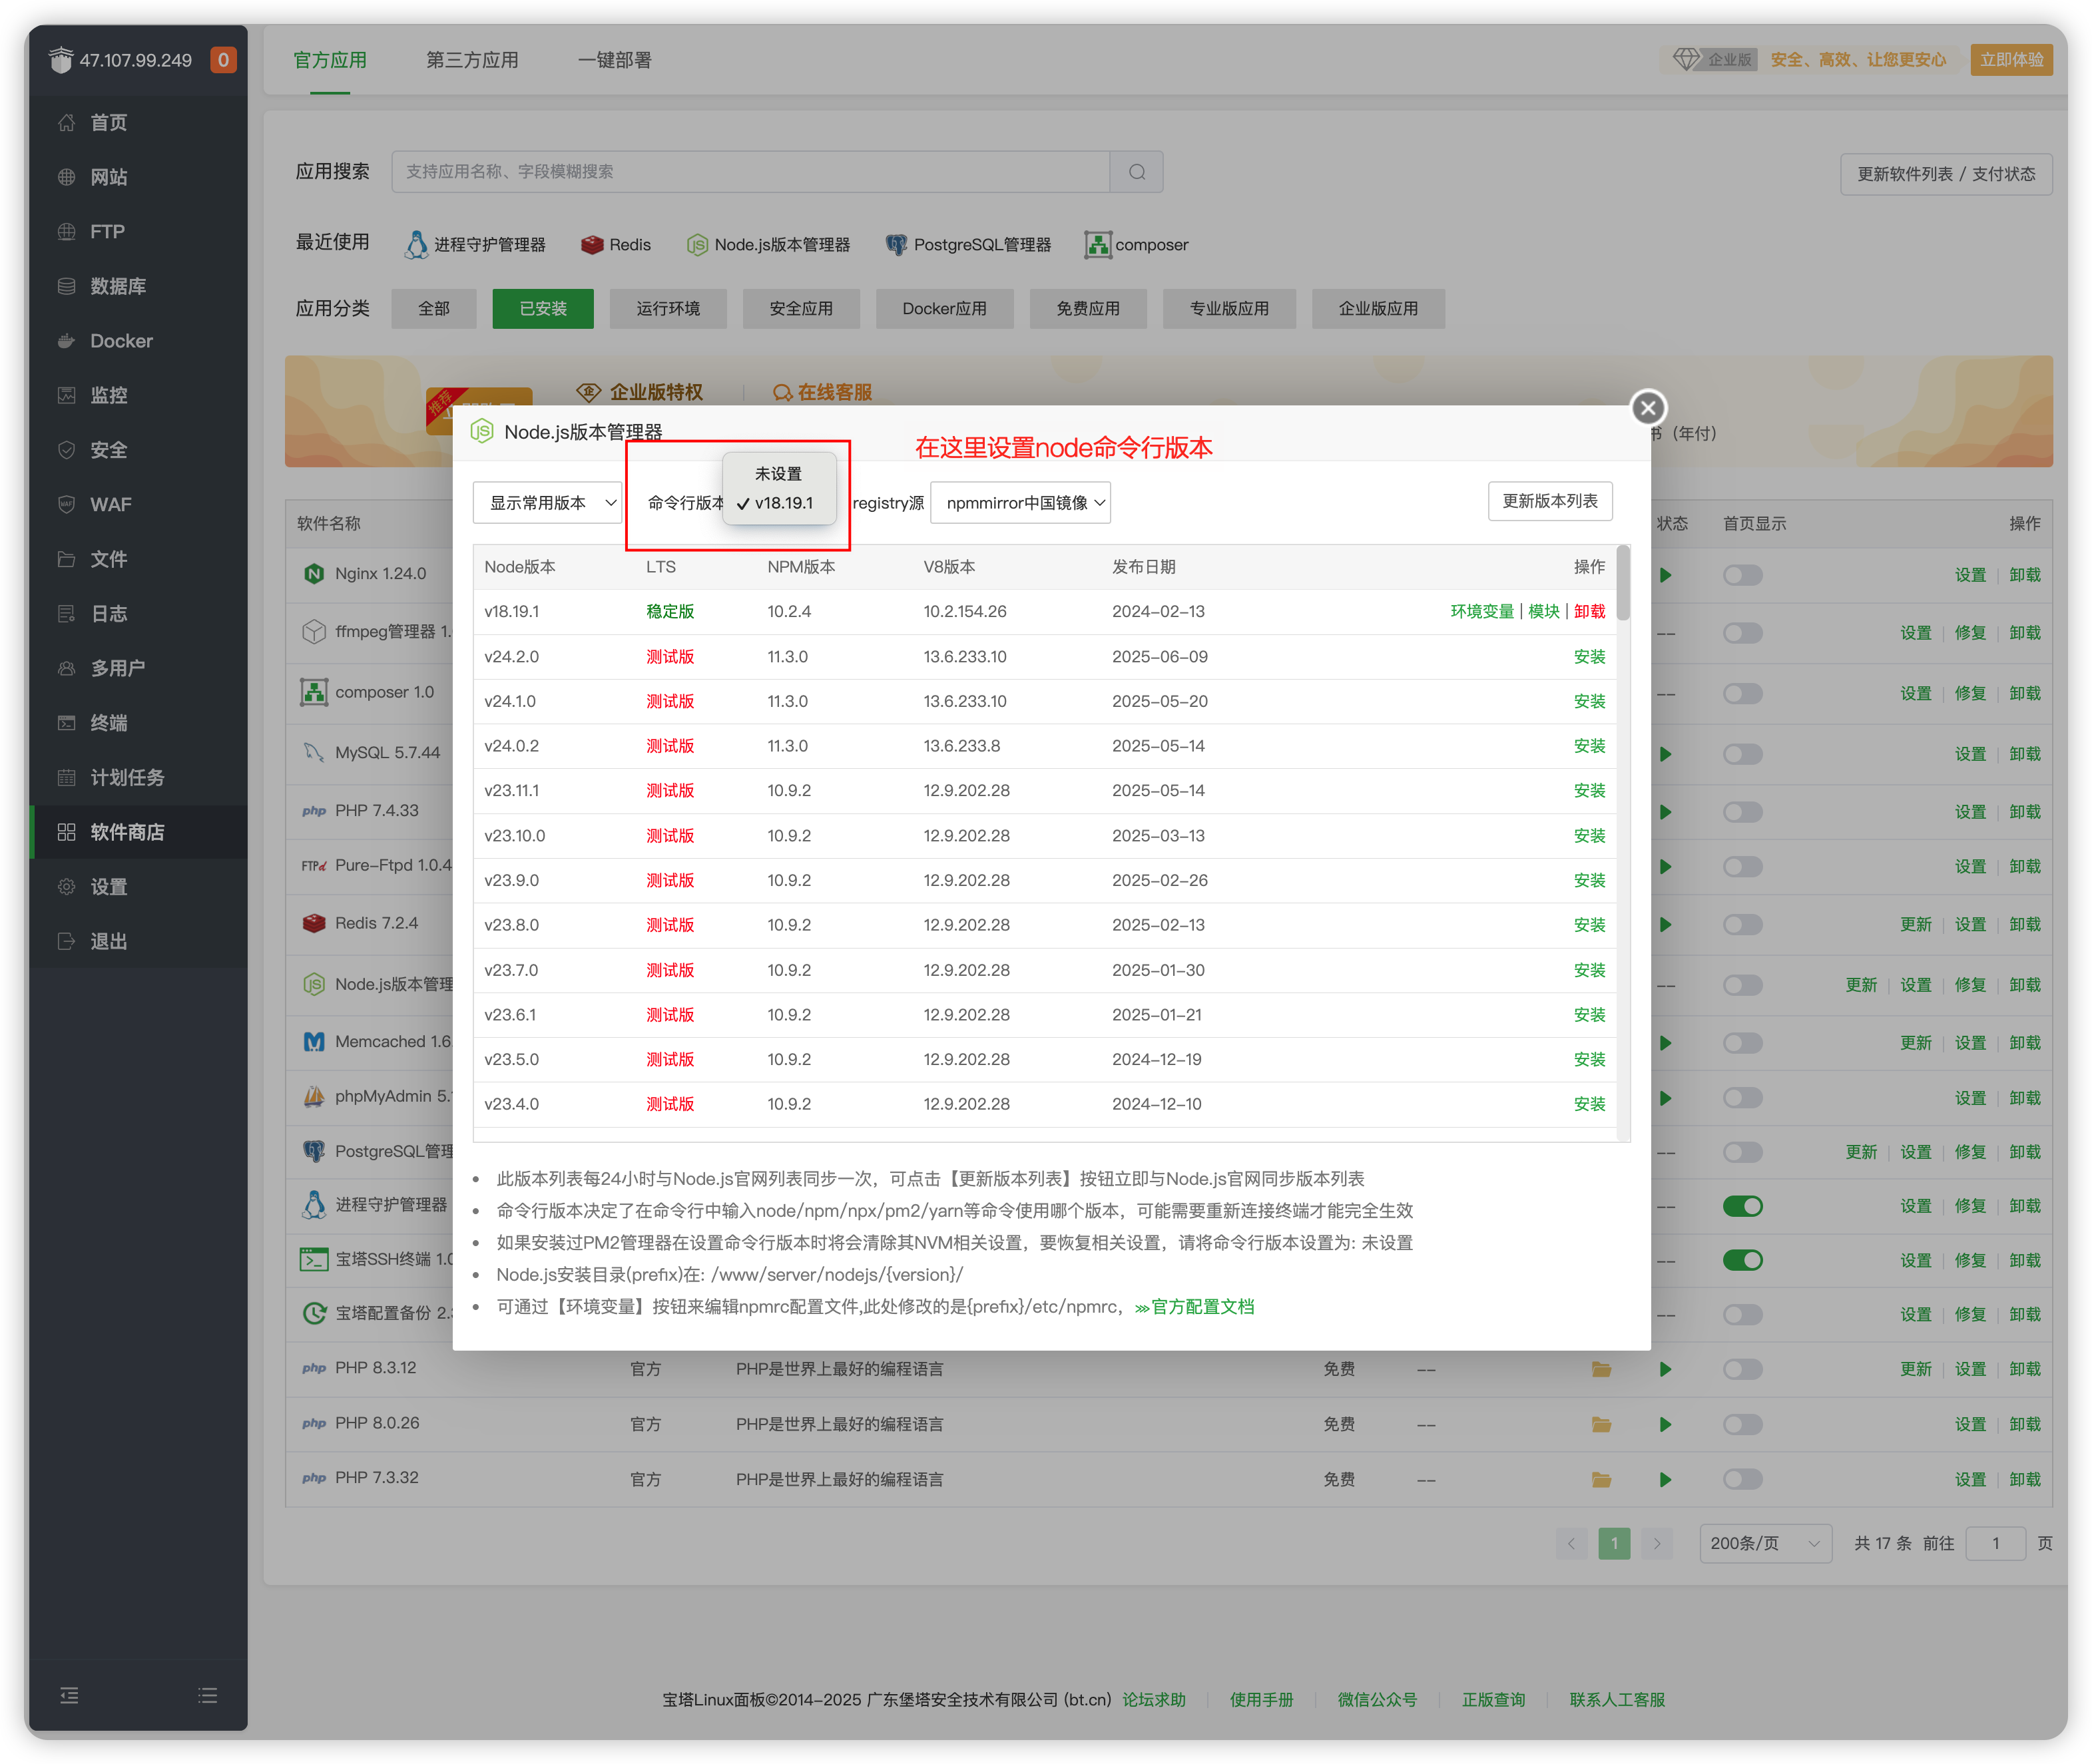The width and height of the screenshot is (2092, 1764).
Task: Disable homepage display for 进程守护管理器
Action: coord(1742,1206)
